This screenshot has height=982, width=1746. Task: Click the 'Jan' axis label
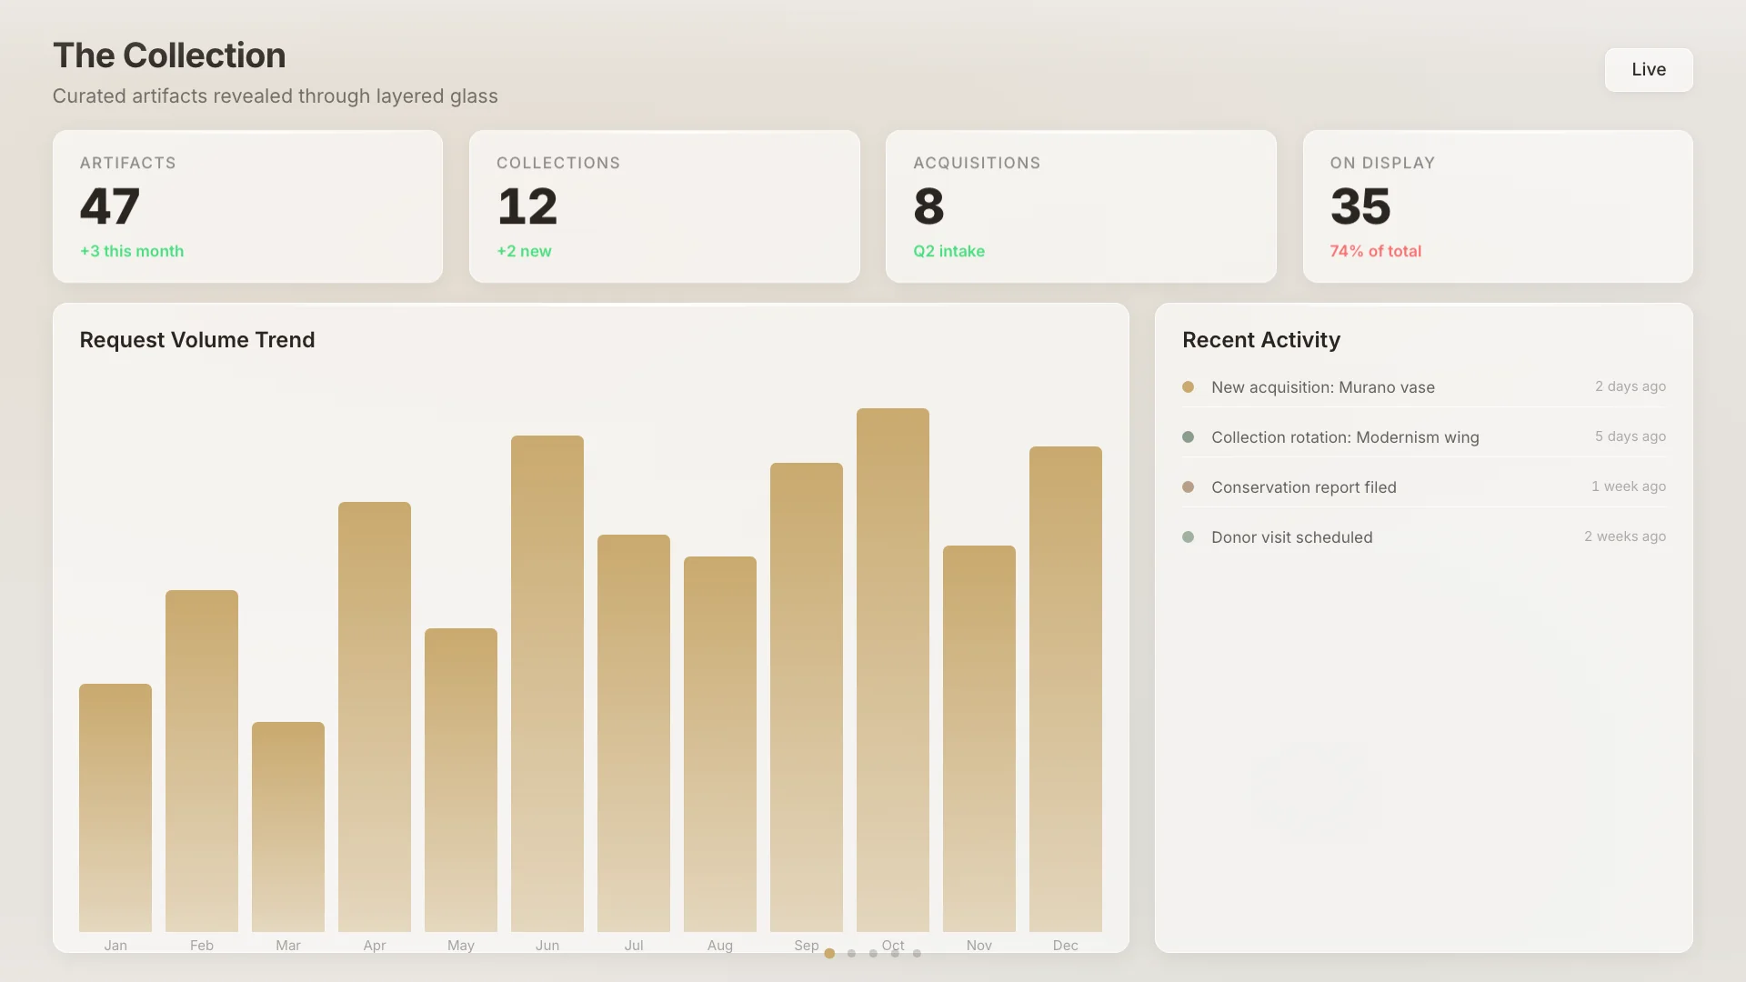115,946
